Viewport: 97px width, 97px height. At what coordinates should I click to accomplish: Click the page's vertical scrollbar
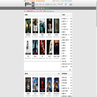click(96, 48)
